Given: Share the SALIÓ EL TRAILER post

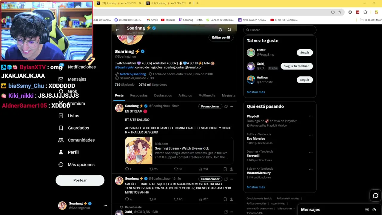Looking at the screenshot, I should tap(231, 199).
